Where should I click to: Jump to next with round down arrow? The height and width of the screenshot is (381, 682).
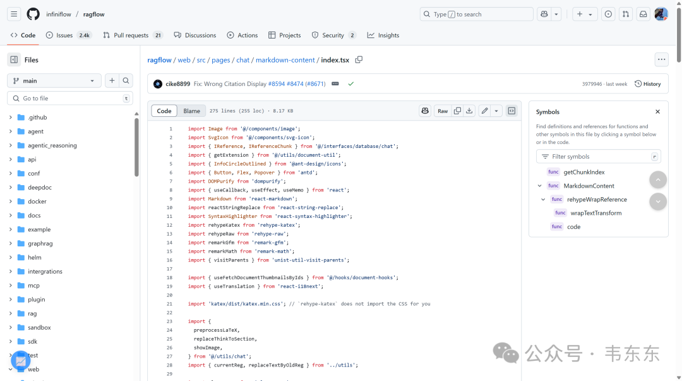point(658,201)
